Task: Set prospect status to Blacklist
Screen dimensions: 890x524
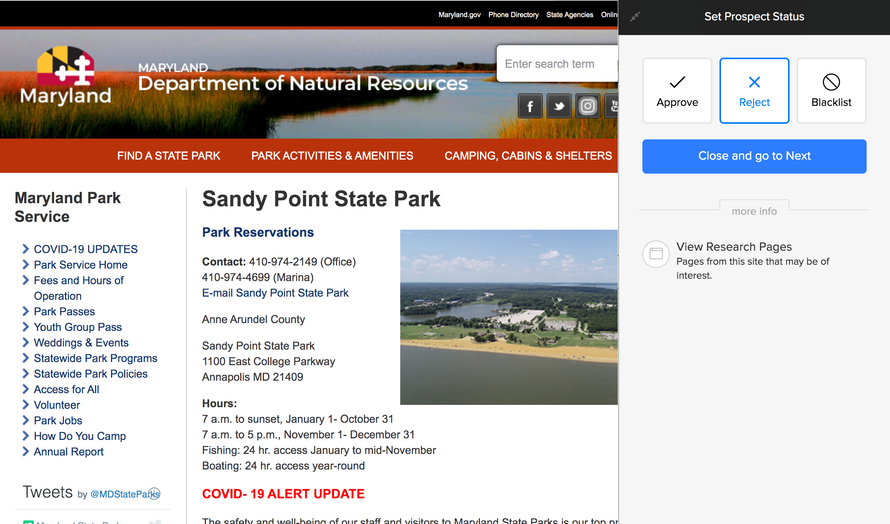Action: [x=831, y=91]
